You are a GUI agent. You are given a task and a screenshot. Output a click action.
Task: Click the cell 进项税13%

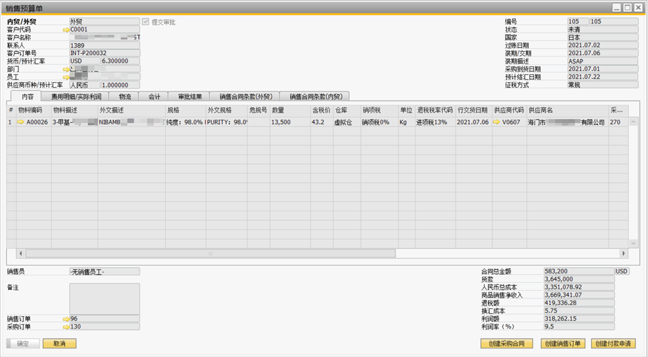(435, 122)
